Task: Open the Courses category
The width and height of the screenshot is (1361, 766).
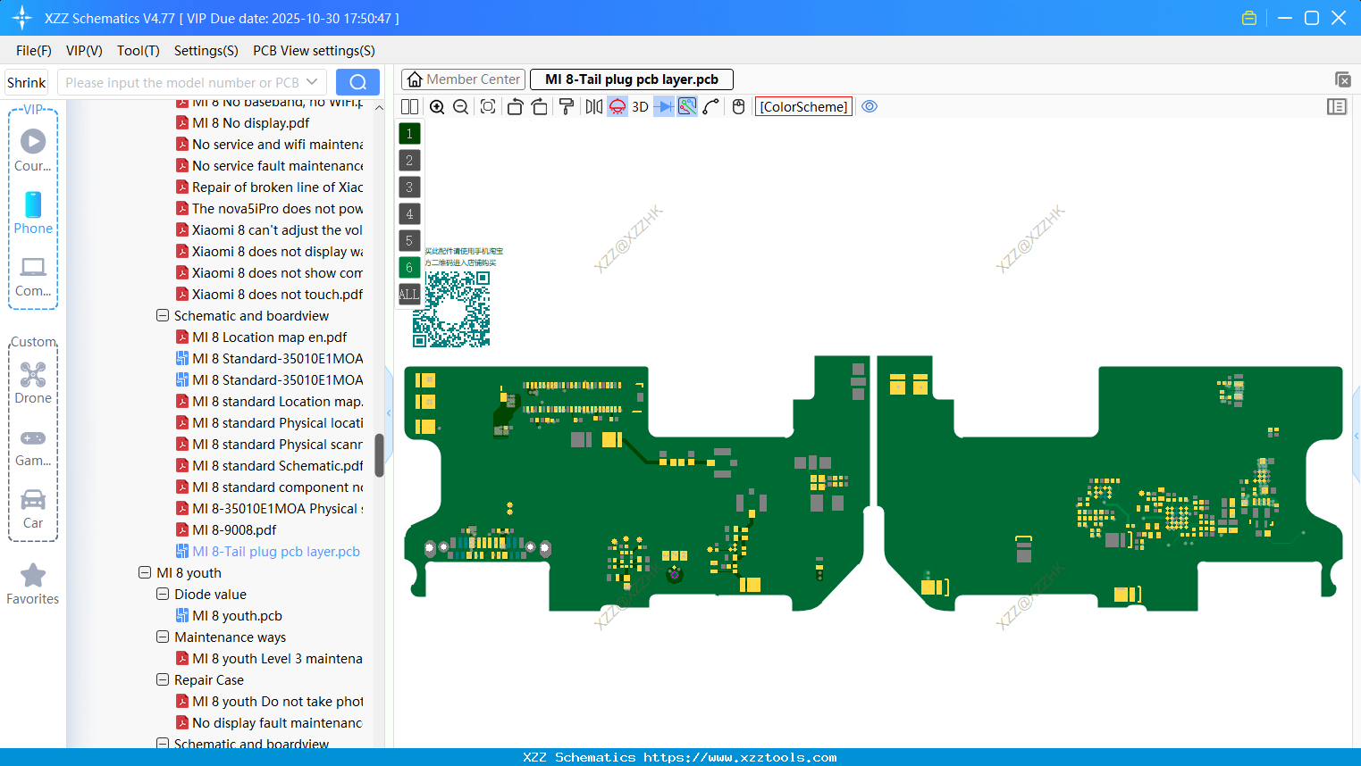Action: (33, 151)
